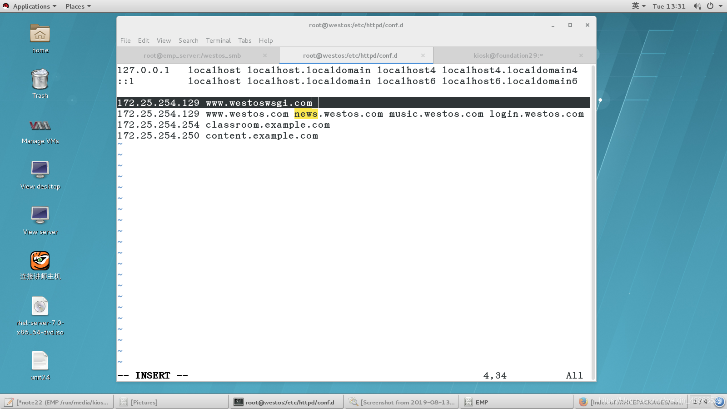Click classroom.example.com hostname text
The image size is (727, 409).
268,125
